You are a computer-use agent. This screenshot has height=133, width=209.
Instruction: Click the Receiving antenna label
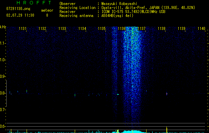(x=76, y=16)
